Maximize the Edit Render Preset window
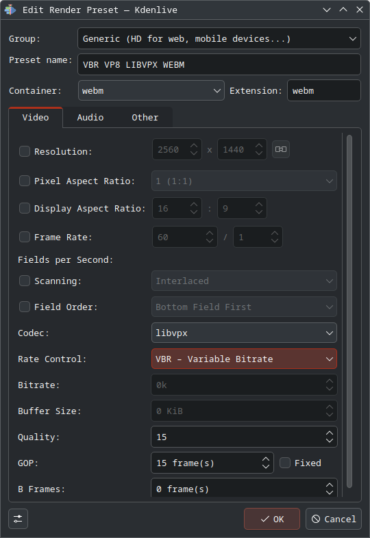This screenshot has width=370, height=538. point(343,10)
